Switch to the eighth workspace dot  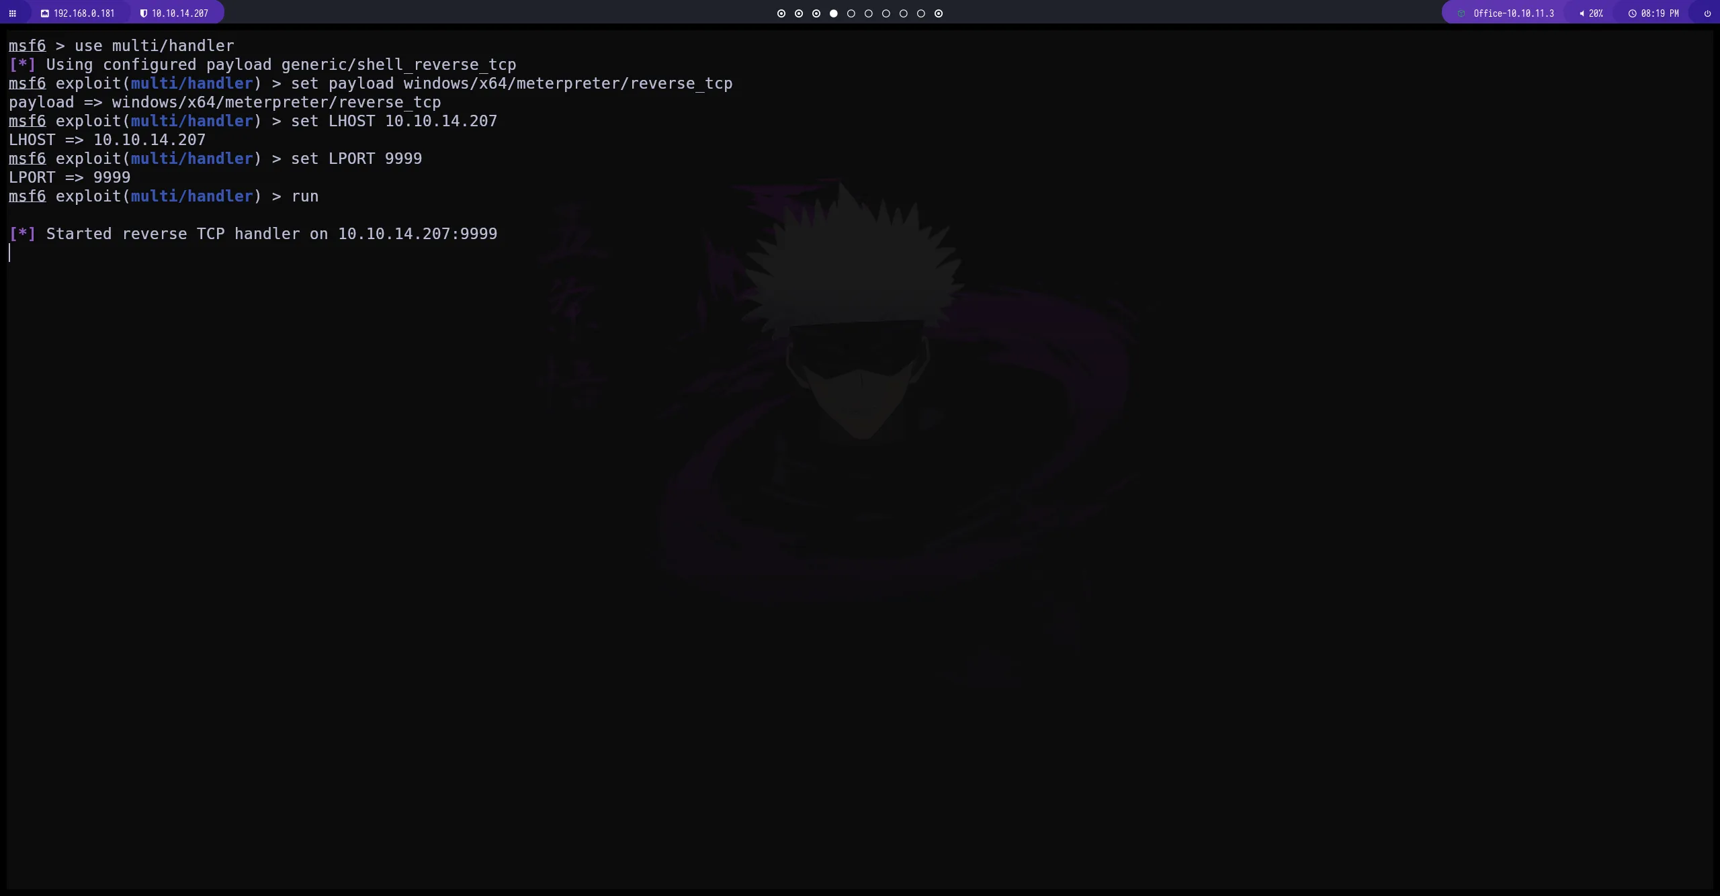pyautogui.click(x=904, y=13)
